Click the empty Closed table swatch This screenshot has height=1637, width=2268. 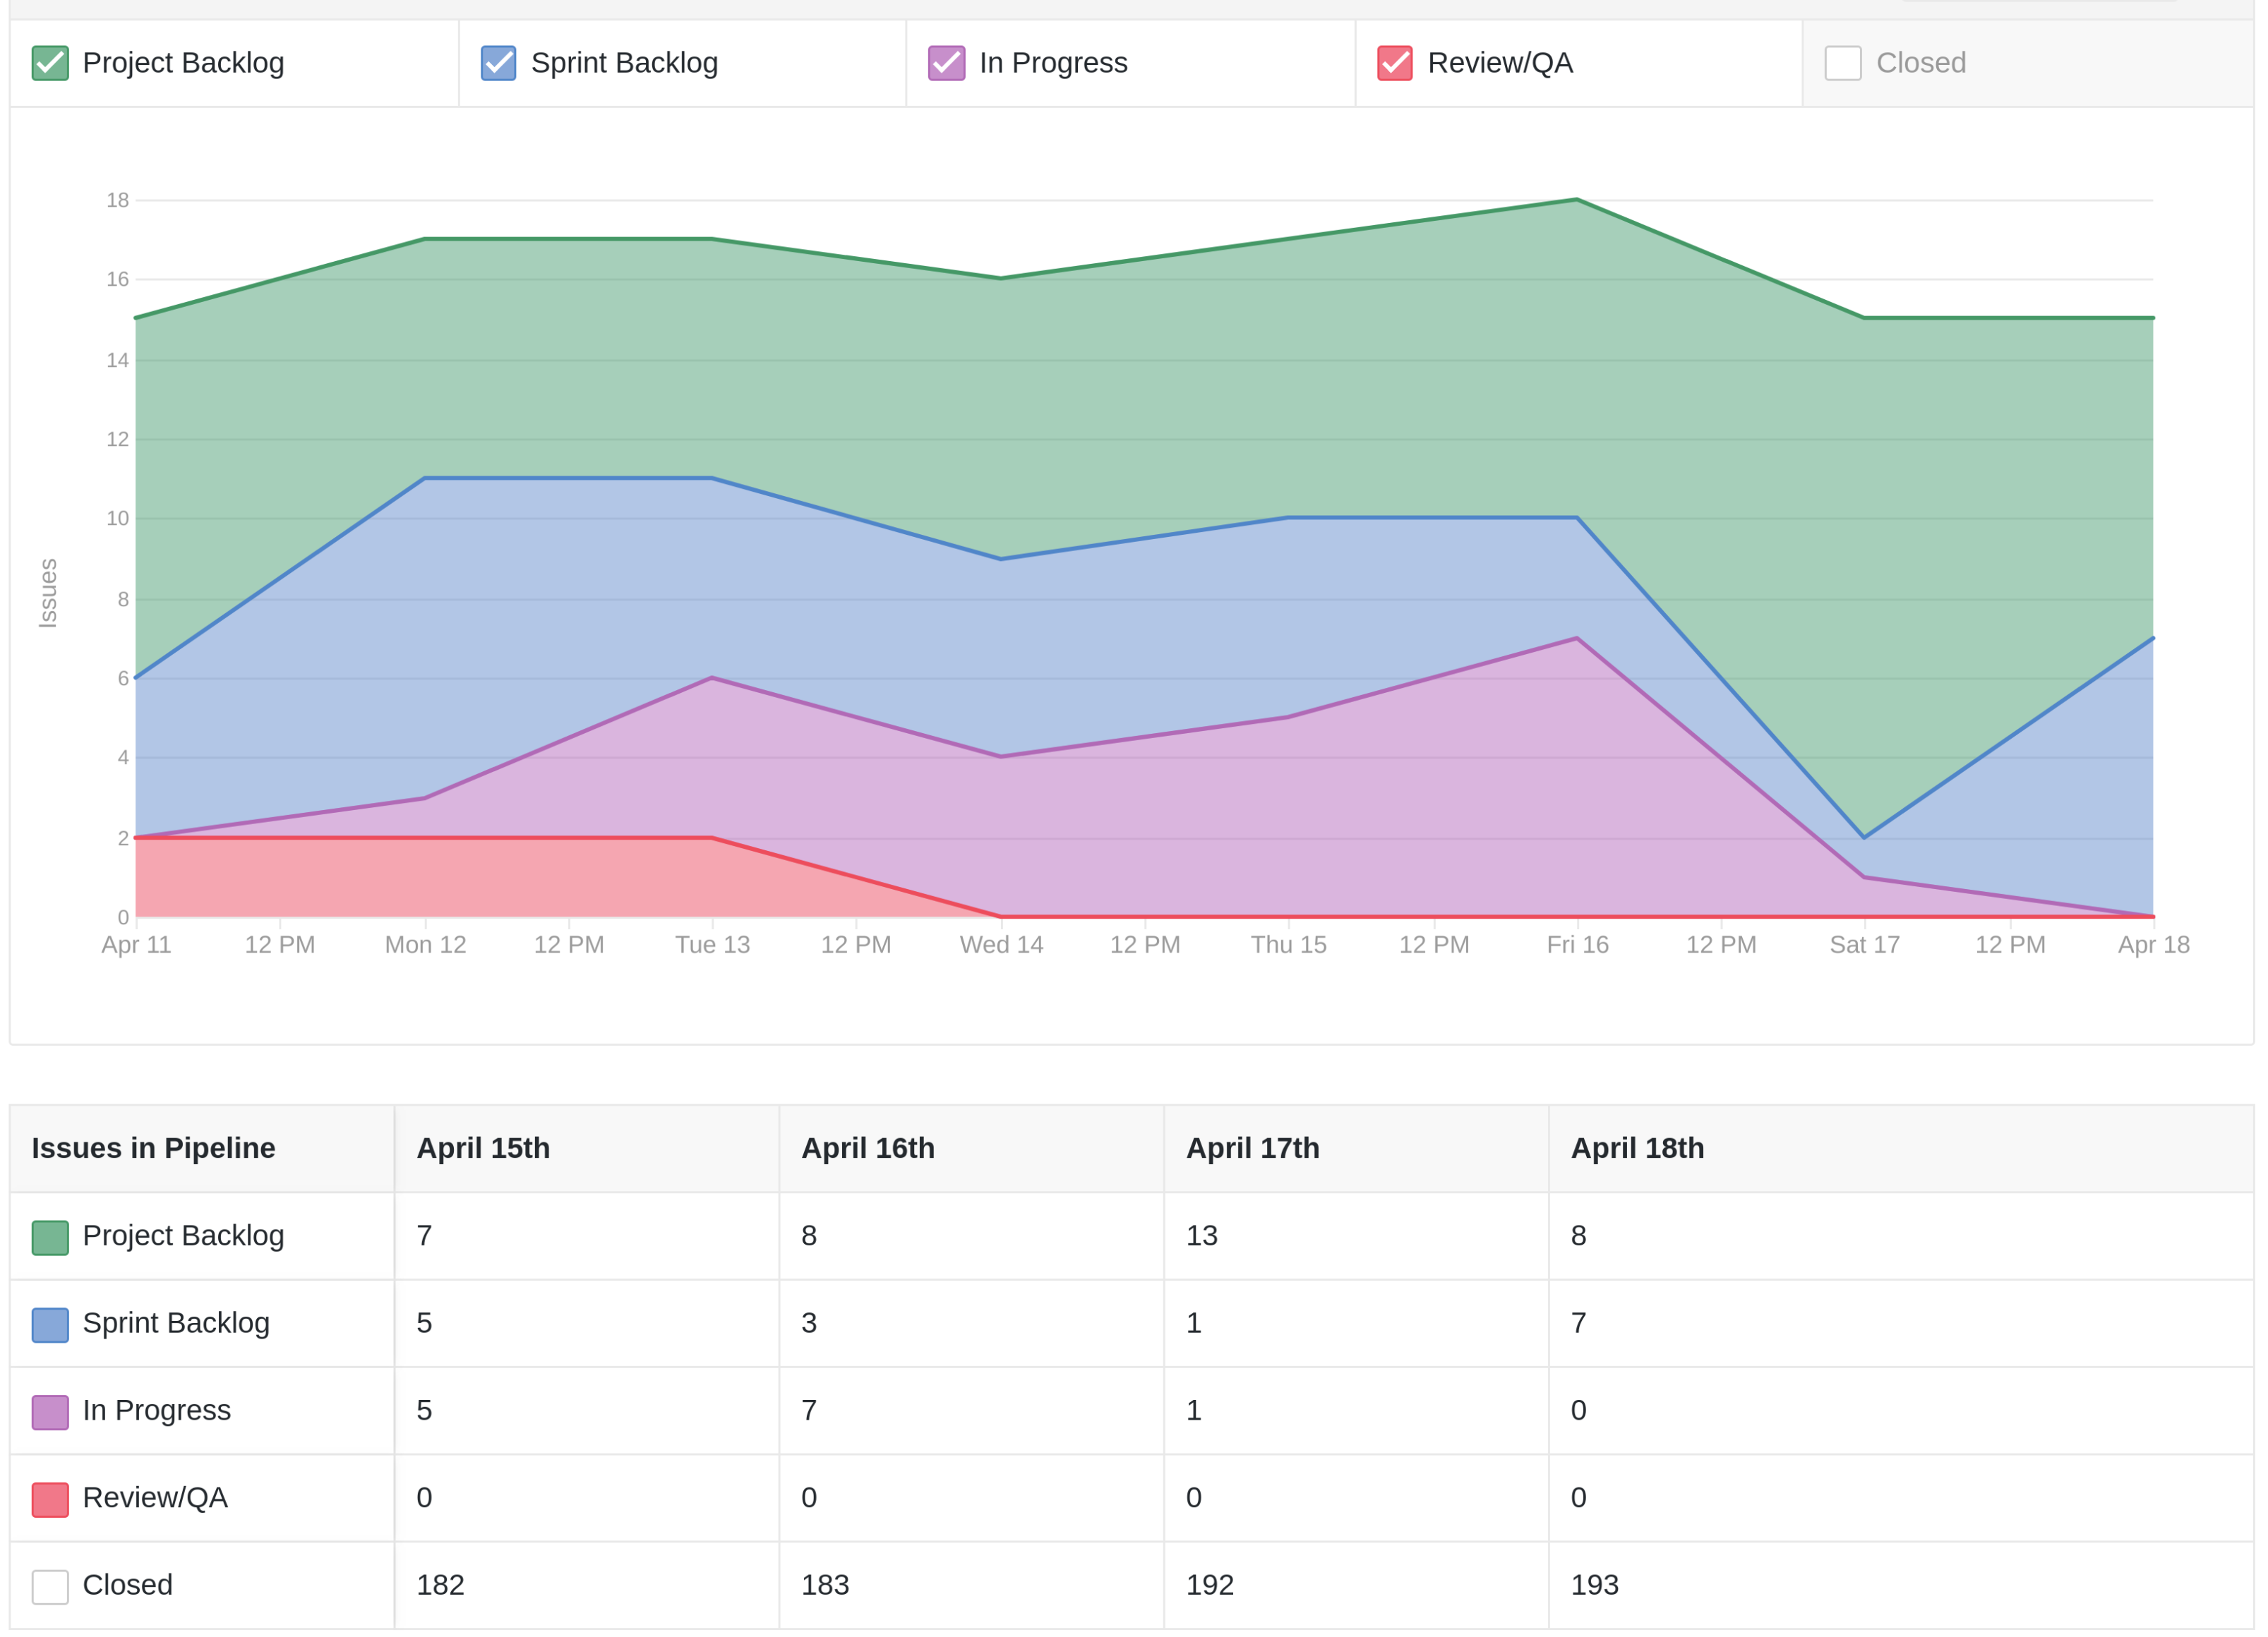[x=50, y=1586]
